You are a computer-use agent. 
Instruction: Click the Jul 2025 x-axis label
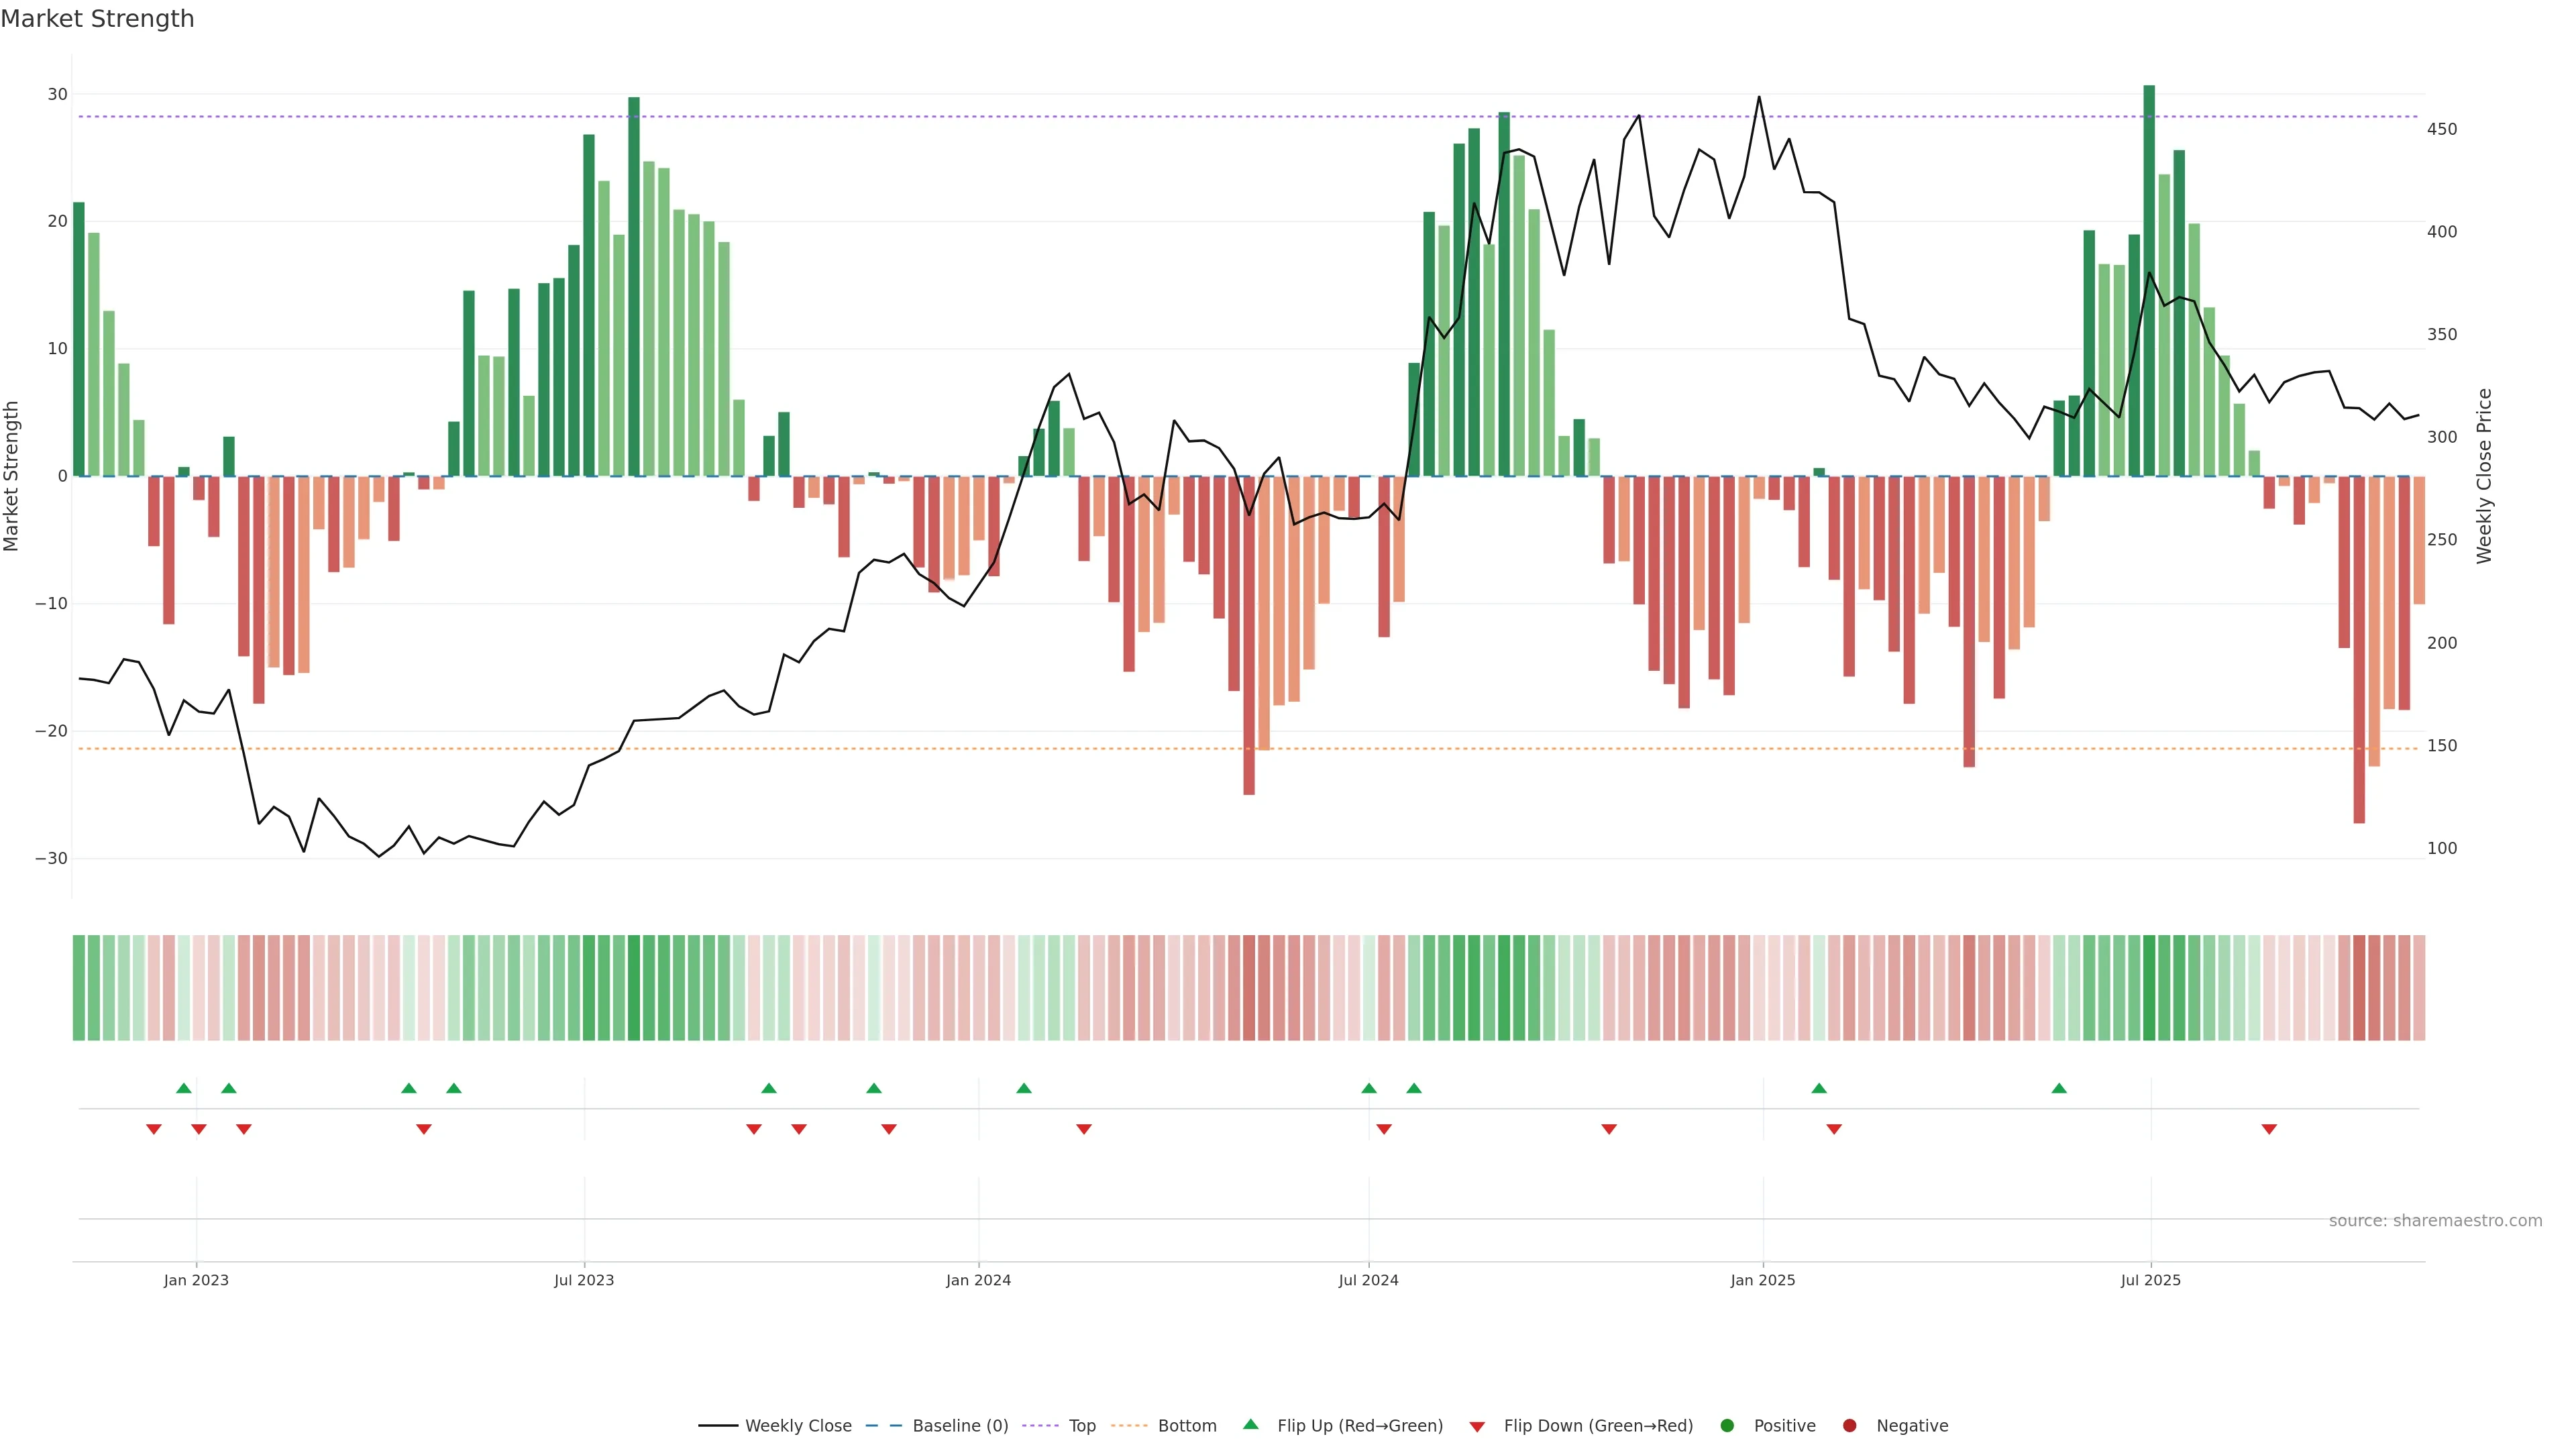pos(2151,1280)
